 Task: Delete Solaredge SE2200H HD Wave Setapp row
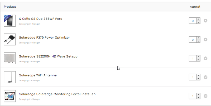point(205,58)
